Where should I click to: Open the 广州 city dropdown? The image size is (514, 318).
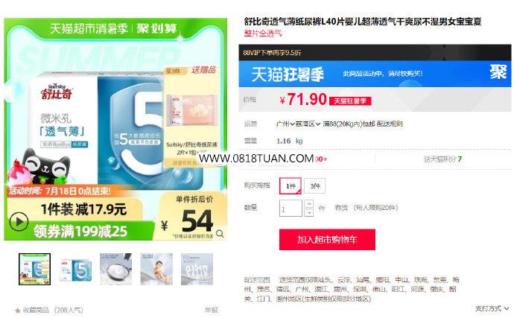pos(285,124)
